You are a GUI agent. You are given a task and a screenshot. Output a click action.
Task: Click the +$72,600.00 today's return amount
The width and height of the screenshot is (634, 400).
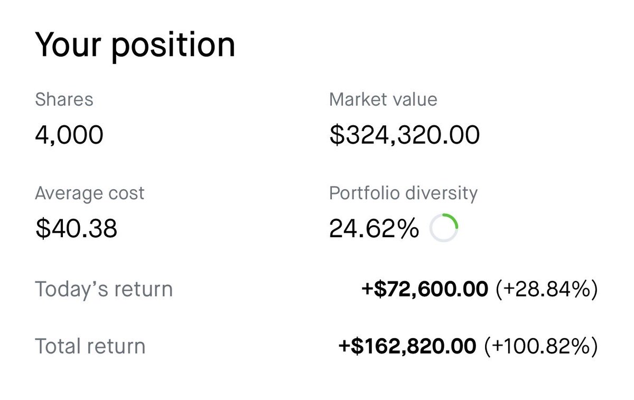point(425,289)
